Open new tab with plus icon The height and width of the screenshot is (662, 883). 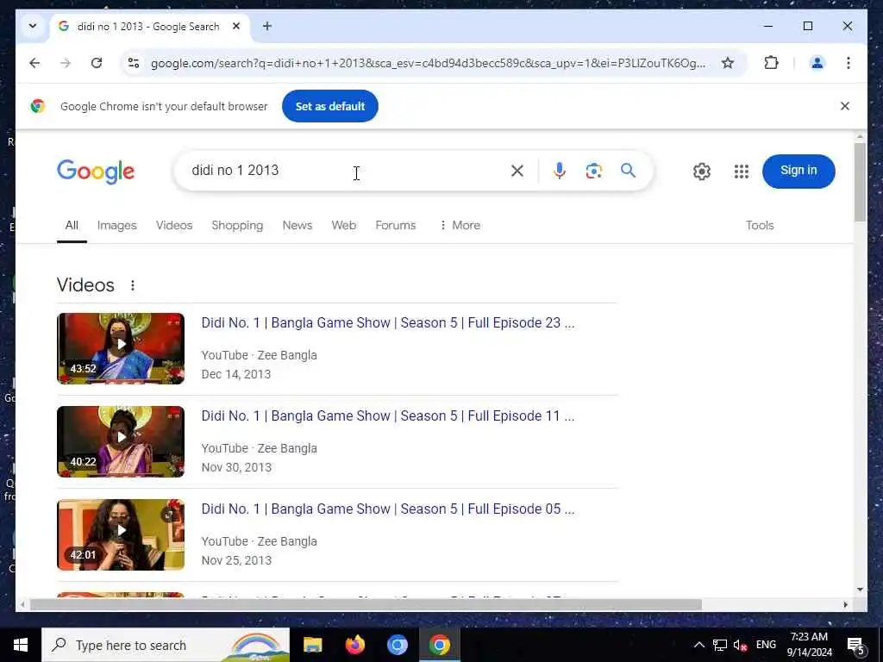[267, 26]
